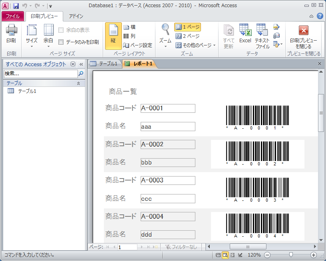Click the 検索 search box
326x261 pixels.
(x=41, y=74)
